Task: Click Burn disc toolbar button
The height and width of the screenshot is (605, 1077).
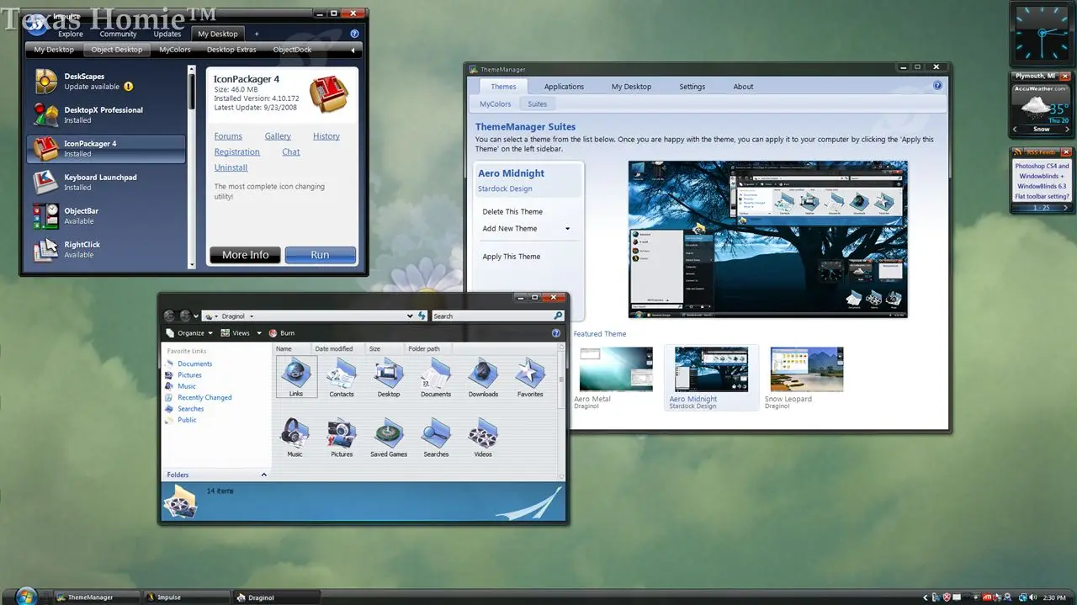Action: [282, 333]
